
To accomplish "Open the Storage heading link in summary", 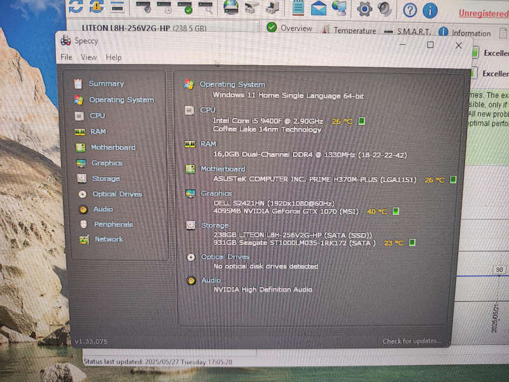I will 214,225.
